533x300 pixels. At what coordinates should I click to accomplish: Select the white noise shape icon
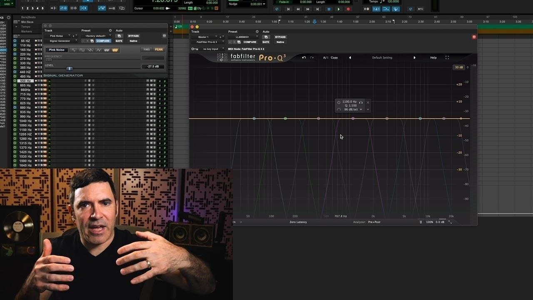(x=107, y=50)
